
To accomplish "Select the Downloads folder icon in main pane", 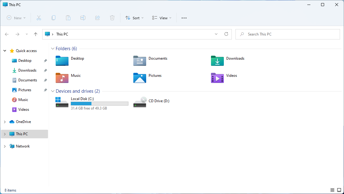I will click(x=217, y=61).
